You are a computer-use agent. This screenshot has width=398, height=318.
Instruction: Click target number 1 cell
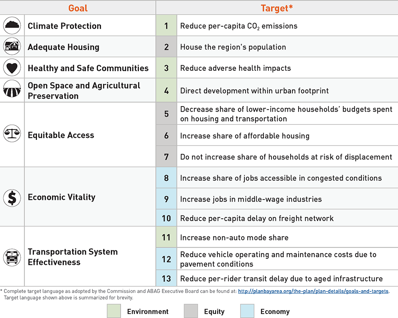pyautogui.click(x=166, y=26)
